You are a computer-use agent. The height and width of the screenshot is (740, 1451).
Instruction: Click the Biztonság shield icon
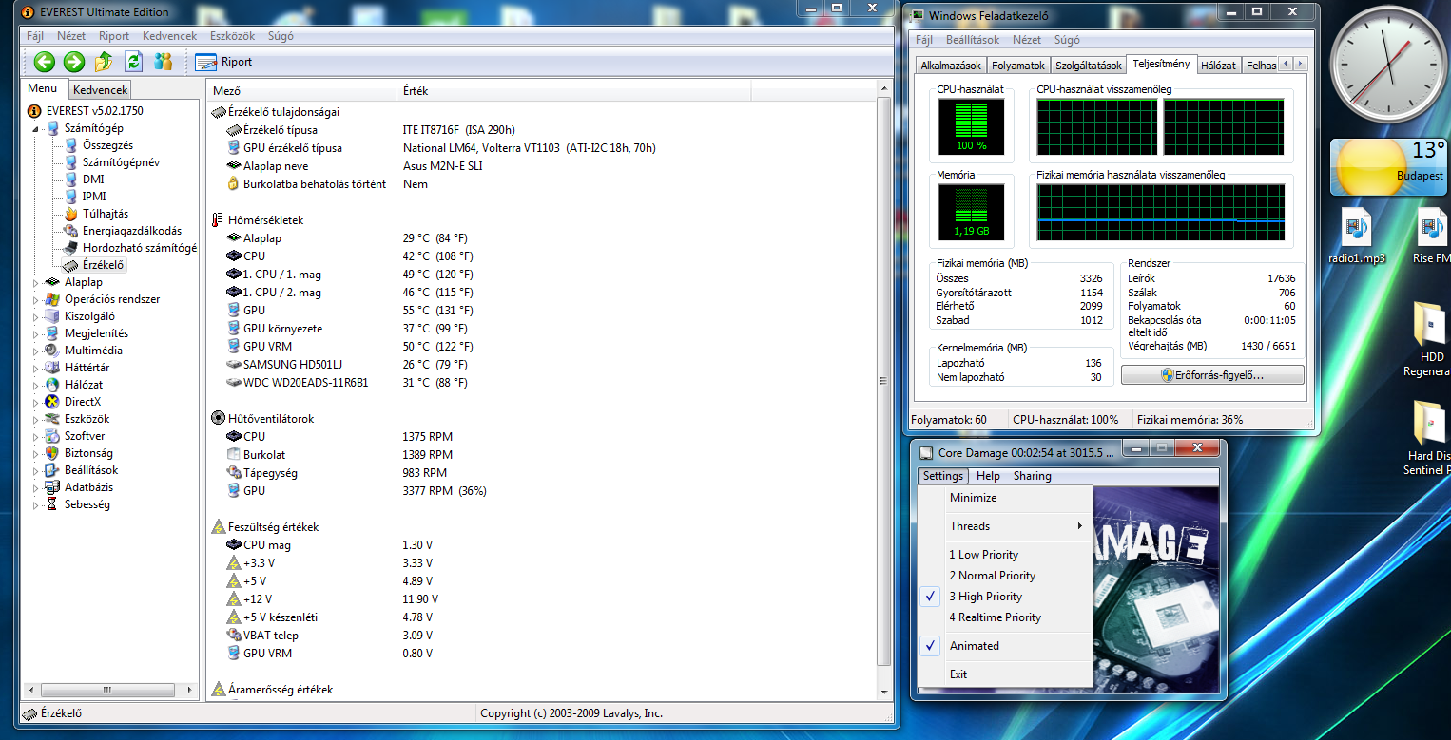[53, 453]
